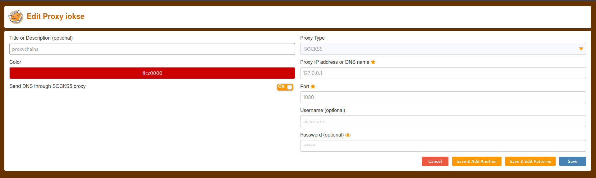Cancel editing the proxy

point(435,161)
